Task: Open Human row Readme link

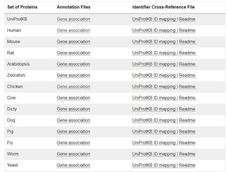Action: [x=187, y=30]
